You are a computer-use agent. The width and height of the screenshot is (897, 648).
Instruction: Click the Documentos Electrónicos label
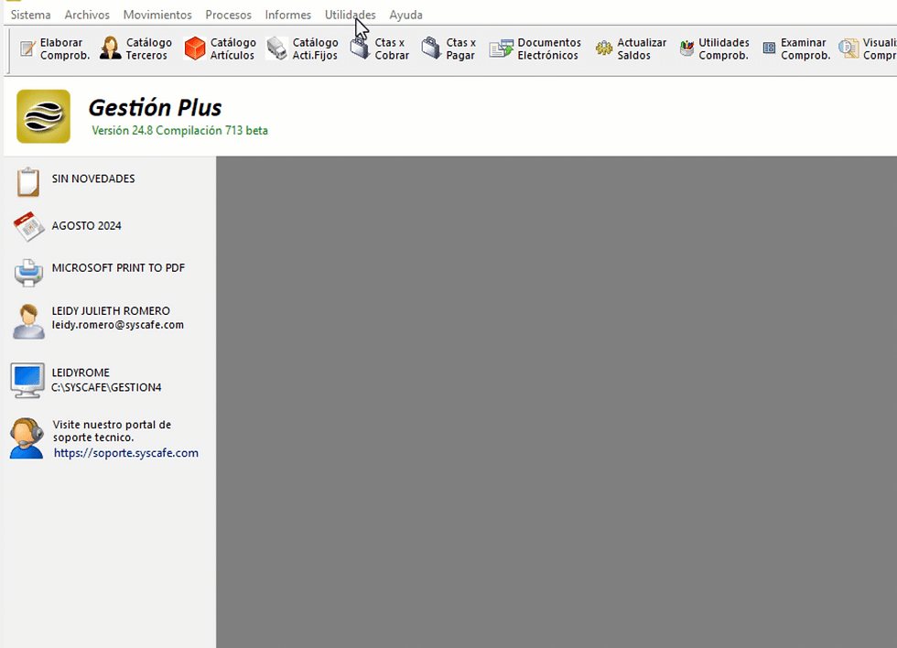(x=549, y=49)
